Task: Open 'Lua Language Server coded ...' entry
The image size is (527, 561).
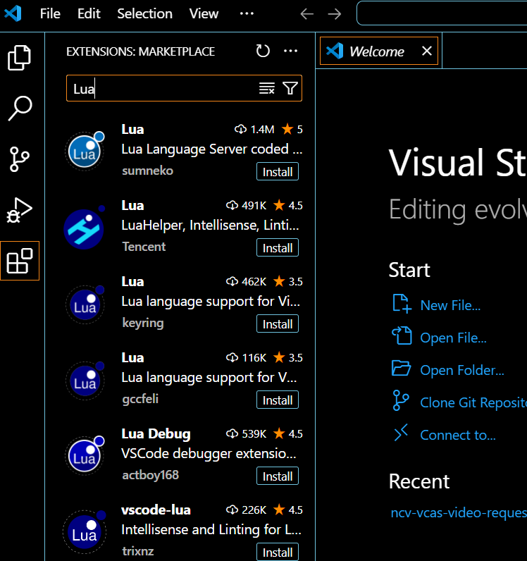Action: [212, 149]
